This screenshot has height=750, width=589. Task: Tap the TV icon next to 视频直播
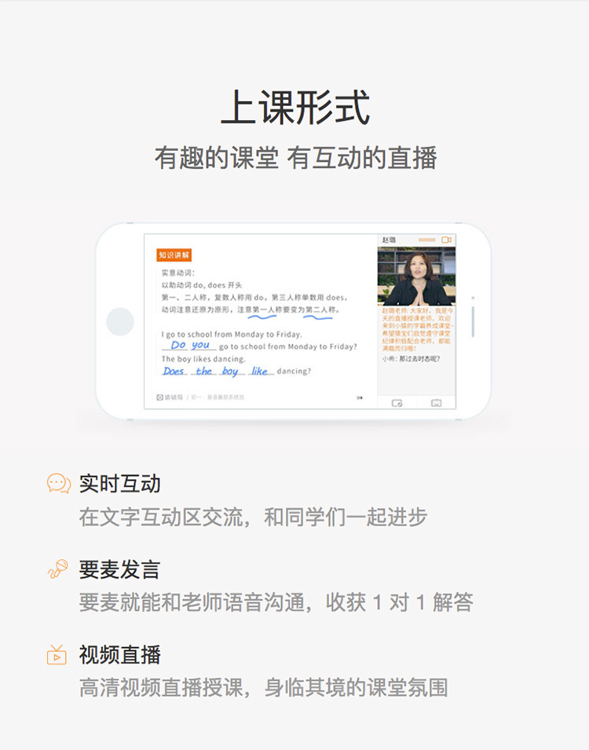[x=57, y=654]
